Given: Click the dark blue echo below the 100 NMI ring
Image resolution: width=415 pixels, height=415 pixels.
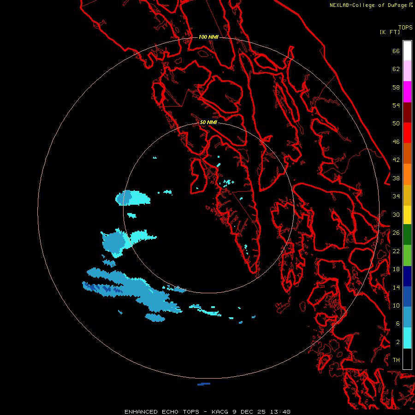Looking at the screenshot, I should coord(204,384).
